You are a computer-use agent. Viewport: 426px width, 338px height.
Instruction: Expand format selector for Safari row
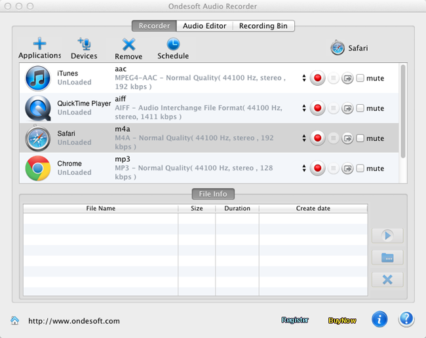point(304,138)
